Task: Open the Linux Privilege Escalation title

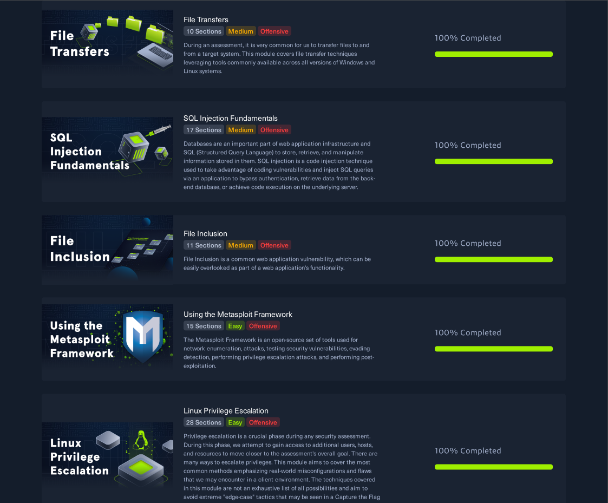Action: pos(226,411)
